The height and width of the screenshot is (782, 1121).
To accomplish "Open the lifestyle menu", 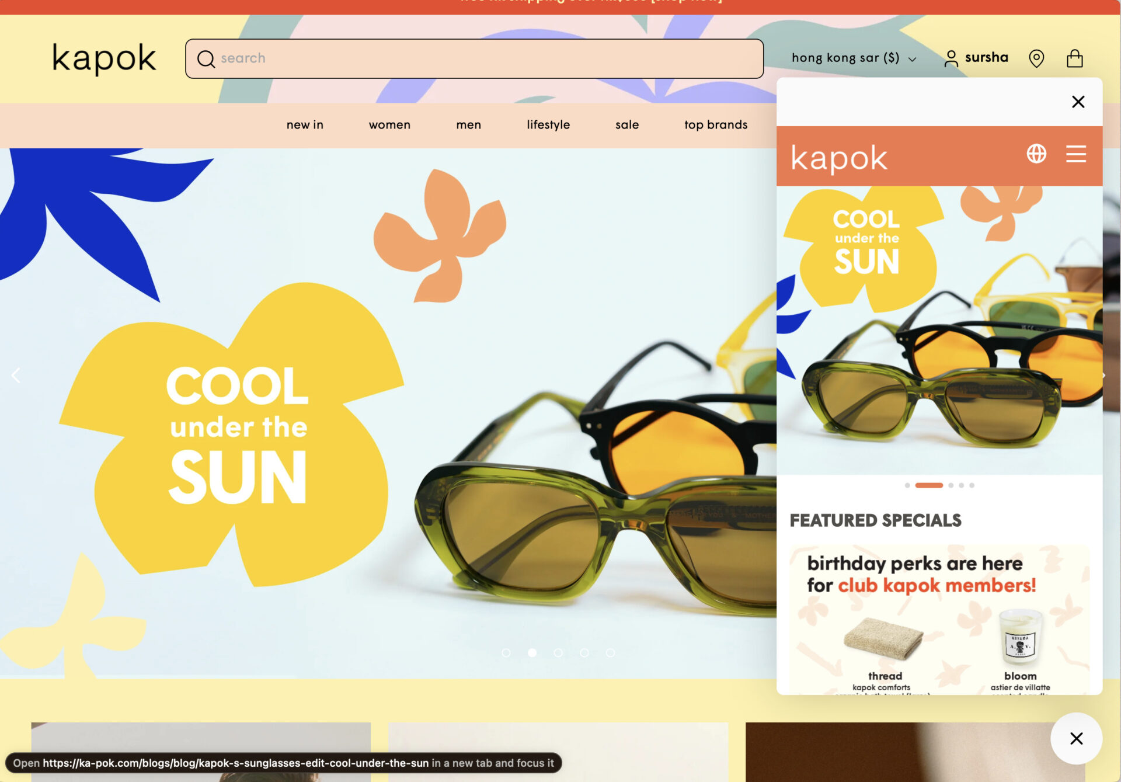I will [548, 125].
